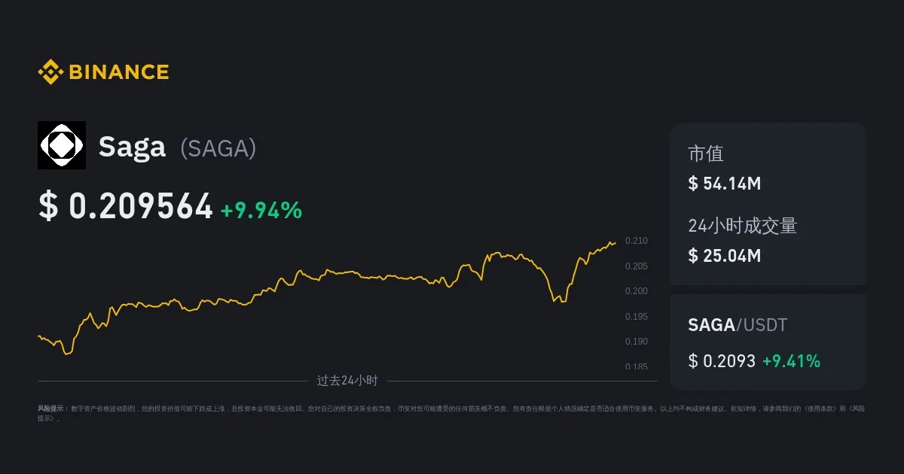Click the (SAGA) ticker symbol
This screenshot has width=904, height=474.
coord(218,148)
